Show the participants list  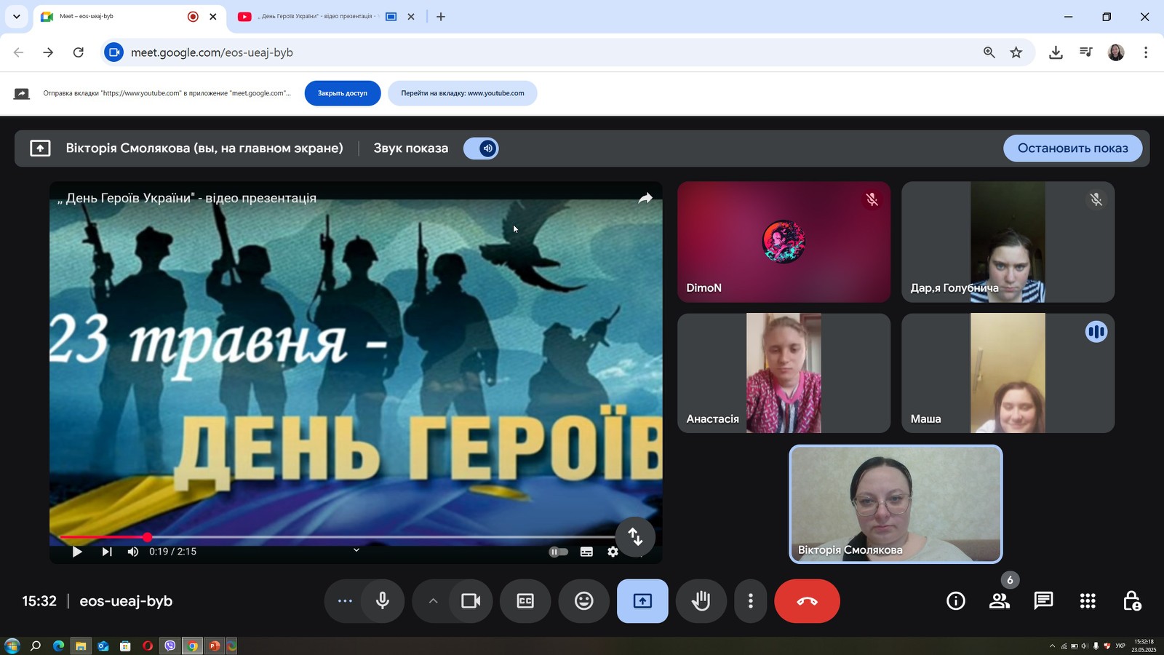click(x=1000, y=601)
